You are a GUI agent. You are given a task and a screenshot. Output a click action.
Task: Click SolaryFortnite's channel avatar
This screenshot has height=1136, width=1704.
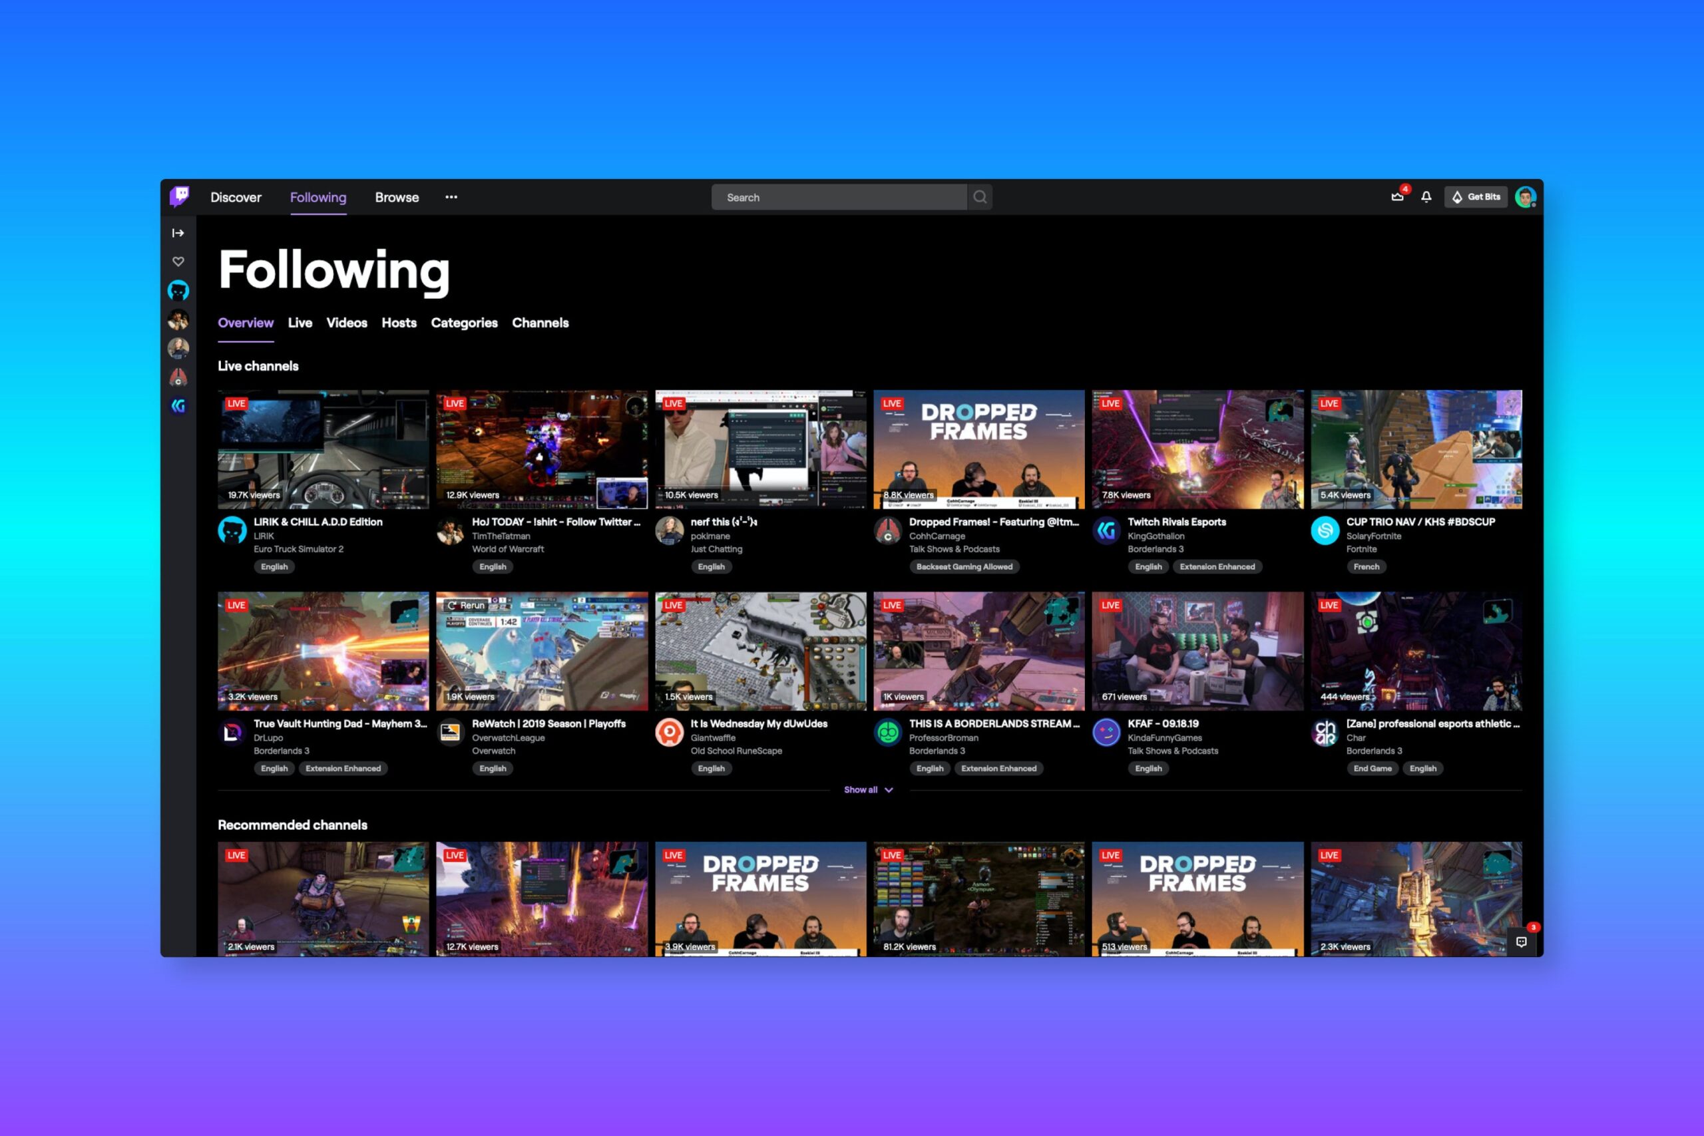(1325, 531)
